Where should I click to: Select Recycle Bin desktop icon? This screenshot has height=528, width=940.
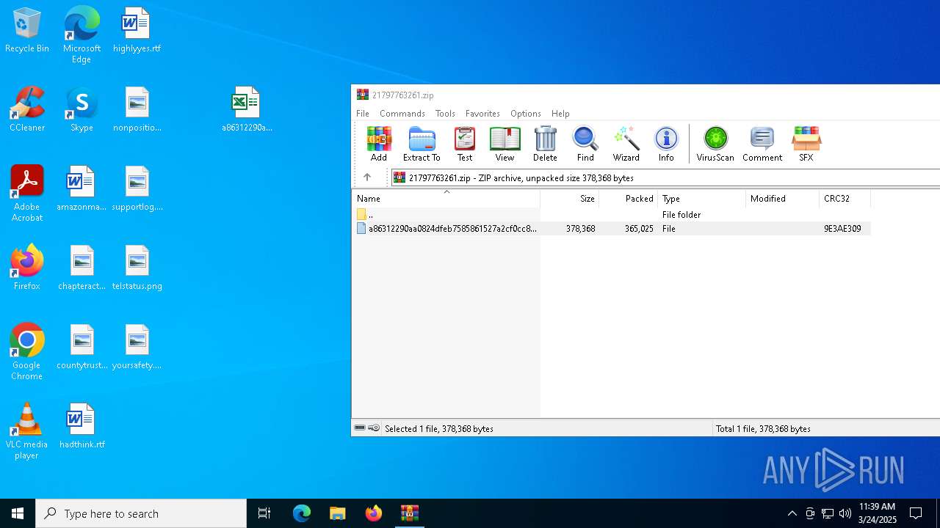coord(27,31)
